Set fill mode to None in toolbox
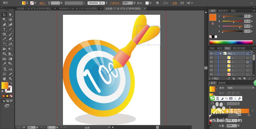This screenshot has width=256, height=129. point(11,96)
